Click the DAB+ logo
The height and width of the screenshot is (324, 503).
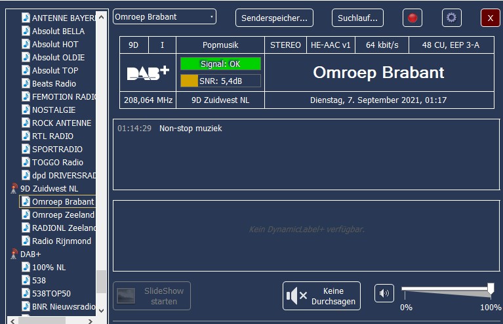click(148, 73)
